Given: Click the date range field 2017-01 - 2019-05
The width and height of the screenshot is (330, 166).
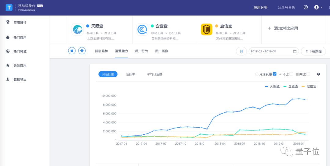Looking at the screenshot, I should click(274, 51).
